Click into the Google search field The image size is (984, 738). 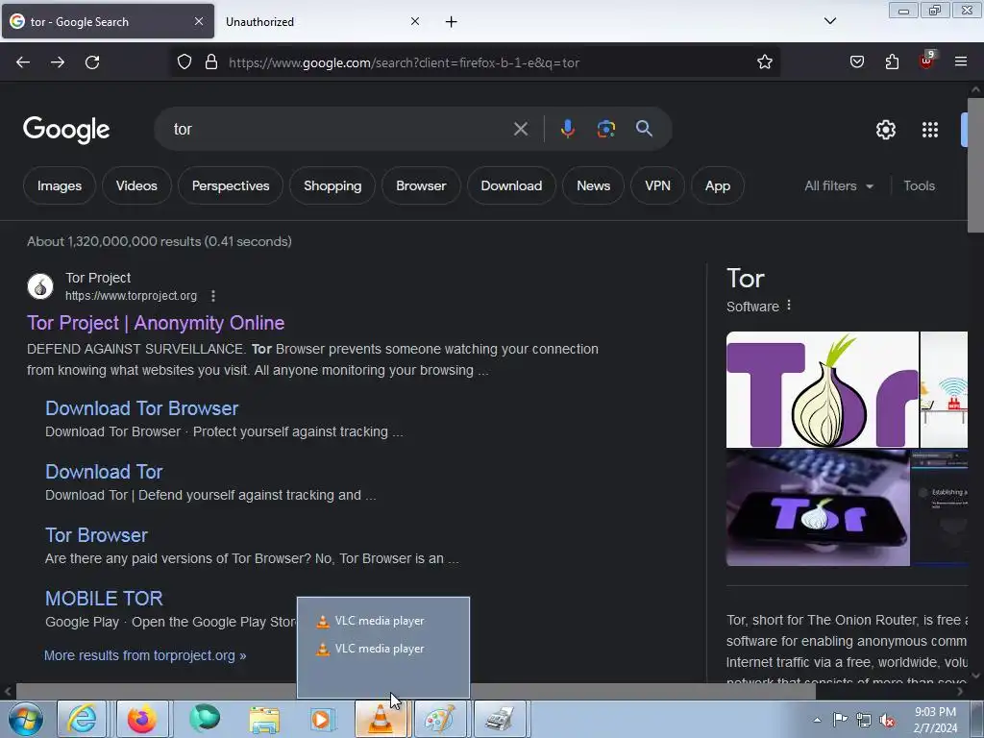339,129
